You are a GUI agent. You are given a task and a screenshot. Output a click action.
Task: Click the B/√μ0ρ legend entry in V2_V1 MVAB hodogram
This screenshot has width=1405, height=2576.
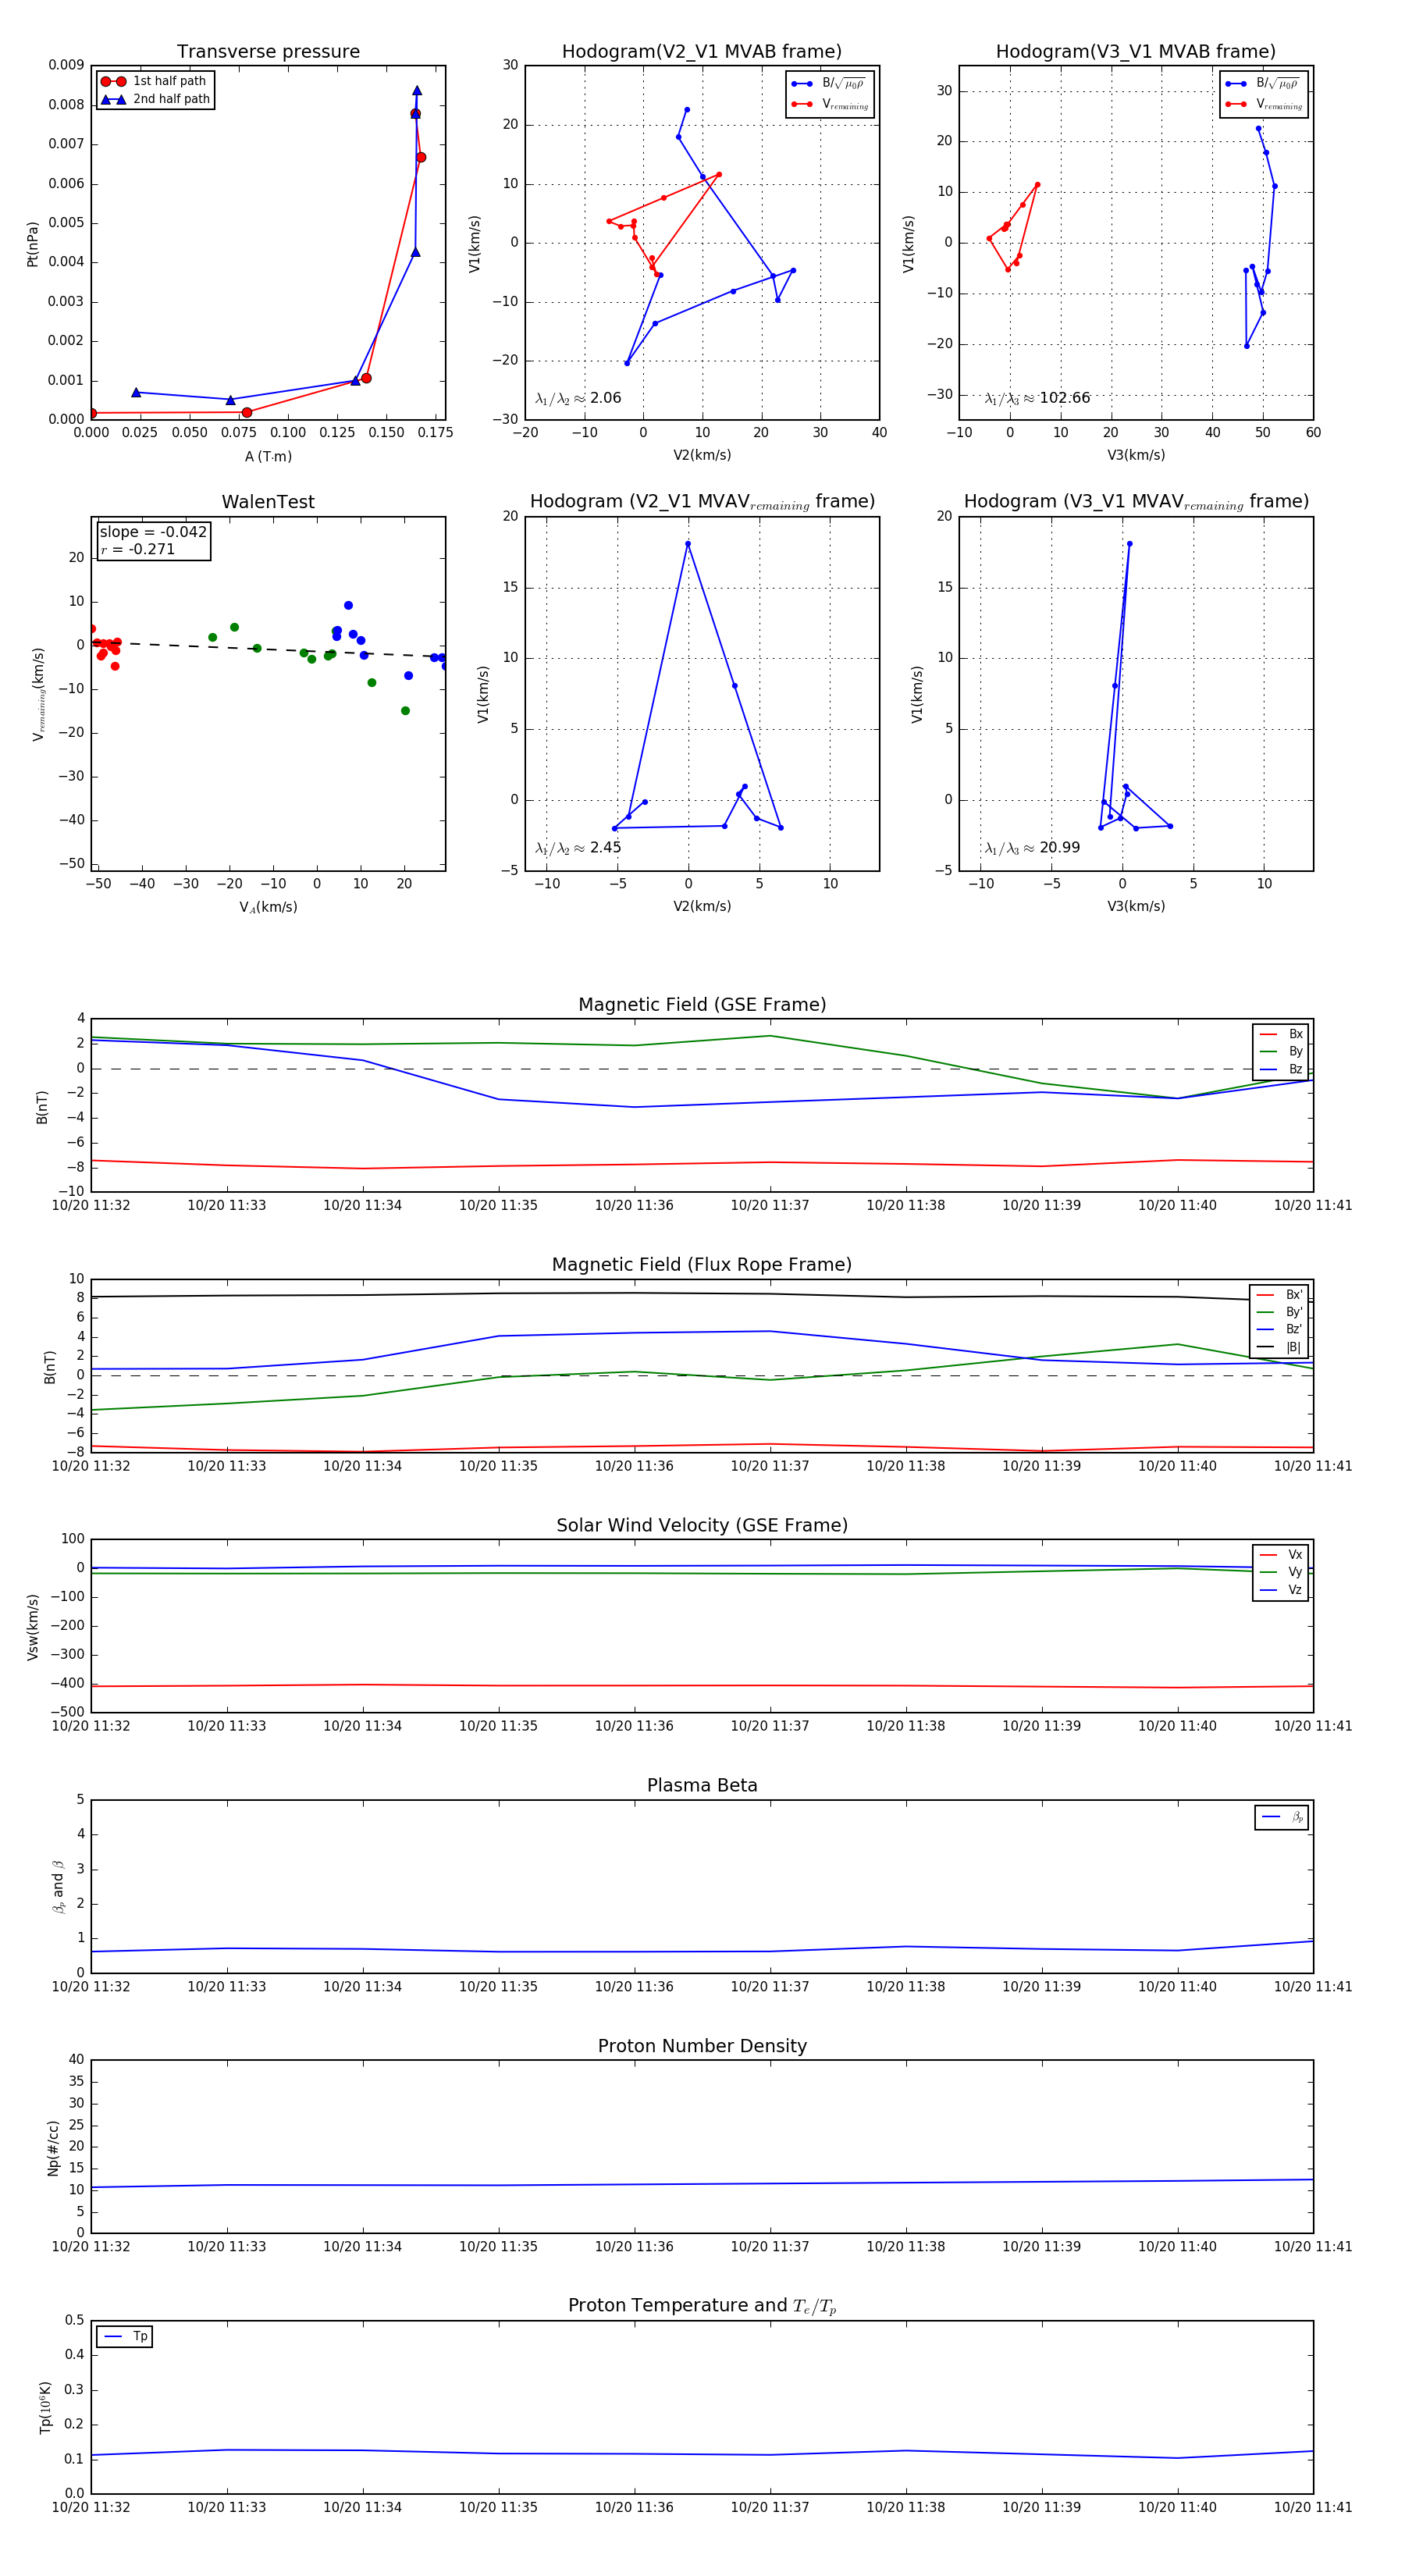[x=829, y=83]
